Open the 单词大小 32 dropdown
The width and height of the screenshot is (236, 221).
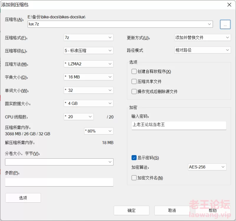88,90
